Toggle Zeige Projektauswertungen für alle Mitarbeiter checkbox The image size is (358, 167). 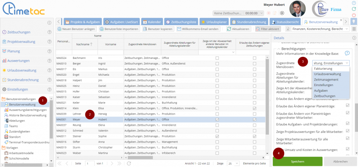pyautogui.click(x=348, y=131)
